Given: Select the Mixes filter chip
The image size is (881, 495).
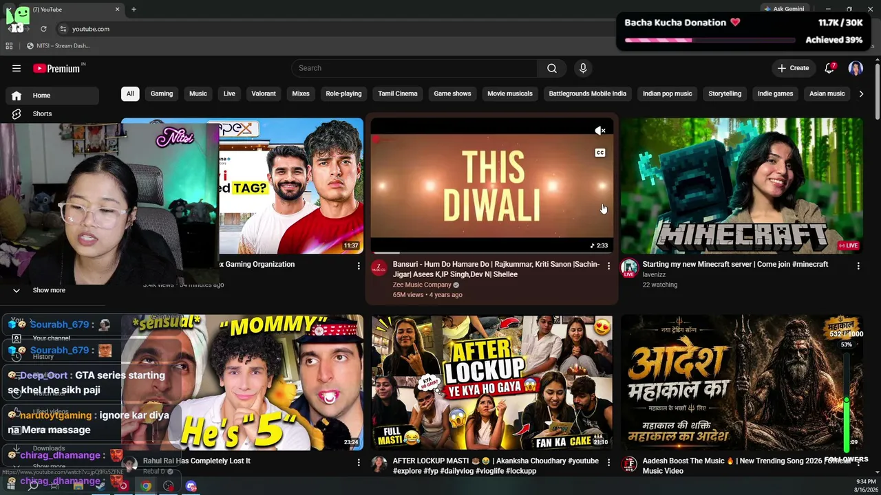Looking at the screenshot, I should (301, 93).
